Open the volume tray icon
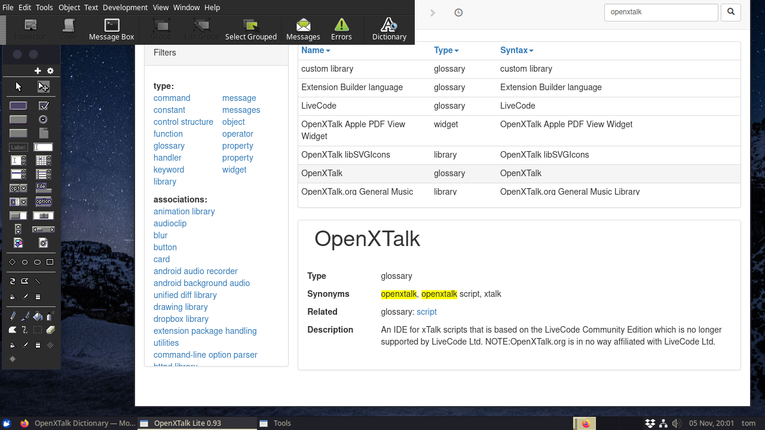The height and width of the screenshot is (430, 765). point(677,423)
